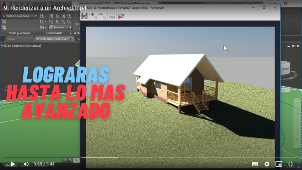This screenshot has width=302, height=170.
Task: Zoom in on the render with plus magnifier
Action: click(x=94, y=16)
